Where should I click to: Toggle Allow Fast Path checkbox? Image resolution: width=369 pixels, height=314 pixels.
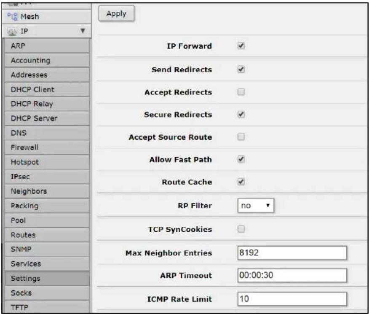coord(241,159)
